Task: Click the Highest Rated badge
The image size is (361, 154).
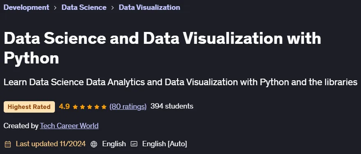Action: (x=29, y=107)
